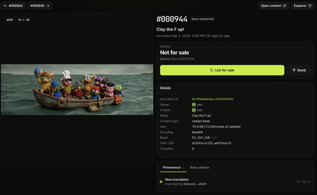The image size is (317, 195).
Task: Click the Owner avatar icon
Action: coord(194,104)
